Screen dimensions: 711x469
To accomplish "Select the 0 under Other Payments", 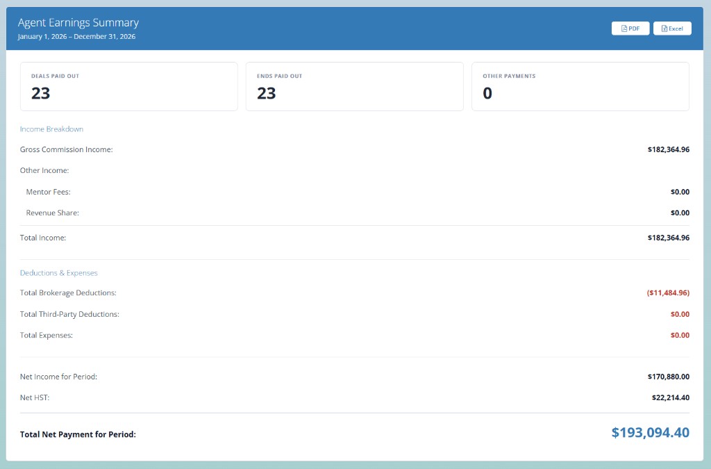I will 487,93.
